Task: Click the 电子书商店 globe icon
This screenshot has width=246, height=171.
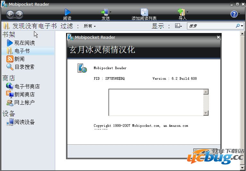Action: [10, 86]
